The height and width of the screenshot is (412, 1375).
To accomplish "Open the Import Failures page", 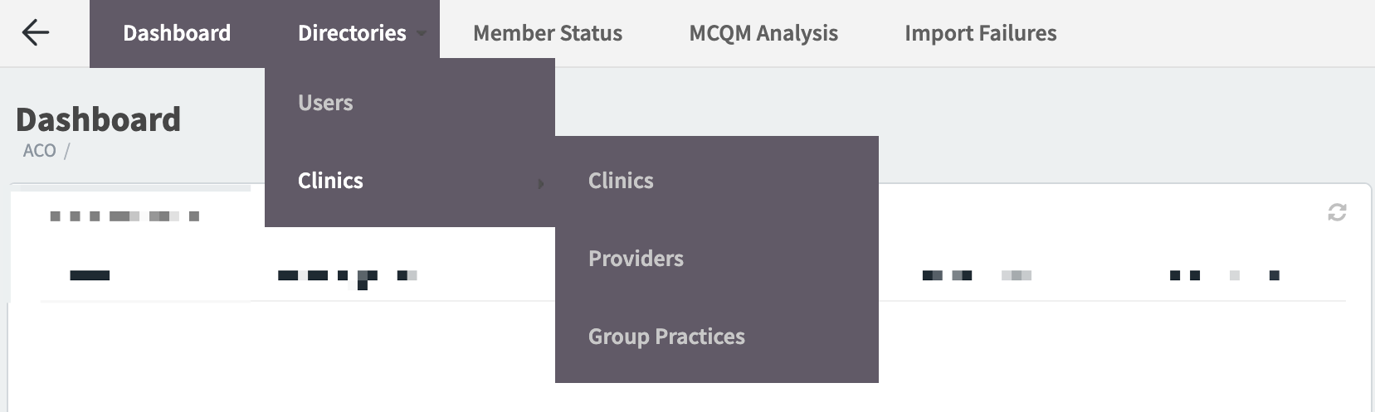I will [980, 33].
